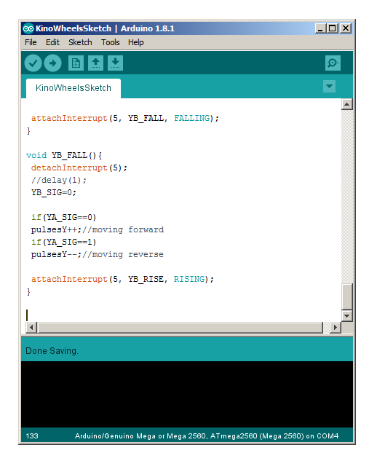Click the vertical scrollbar down arrow
The image size is (377, 469).
point(347,315)
